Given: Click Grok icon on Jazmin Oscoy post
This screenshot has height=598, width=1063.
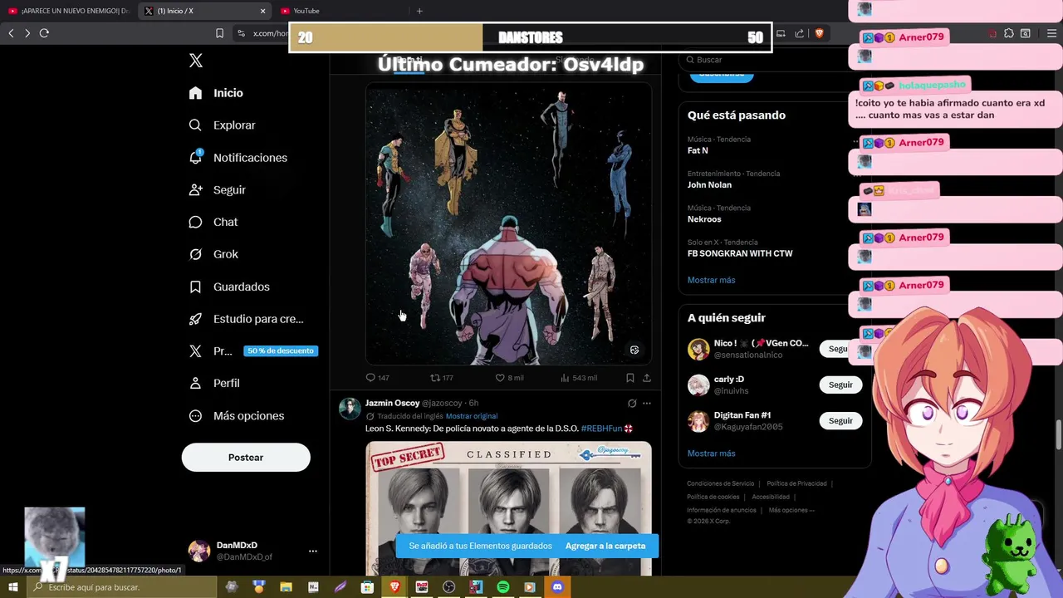Looking at the screenshot, I should [632, 404].
